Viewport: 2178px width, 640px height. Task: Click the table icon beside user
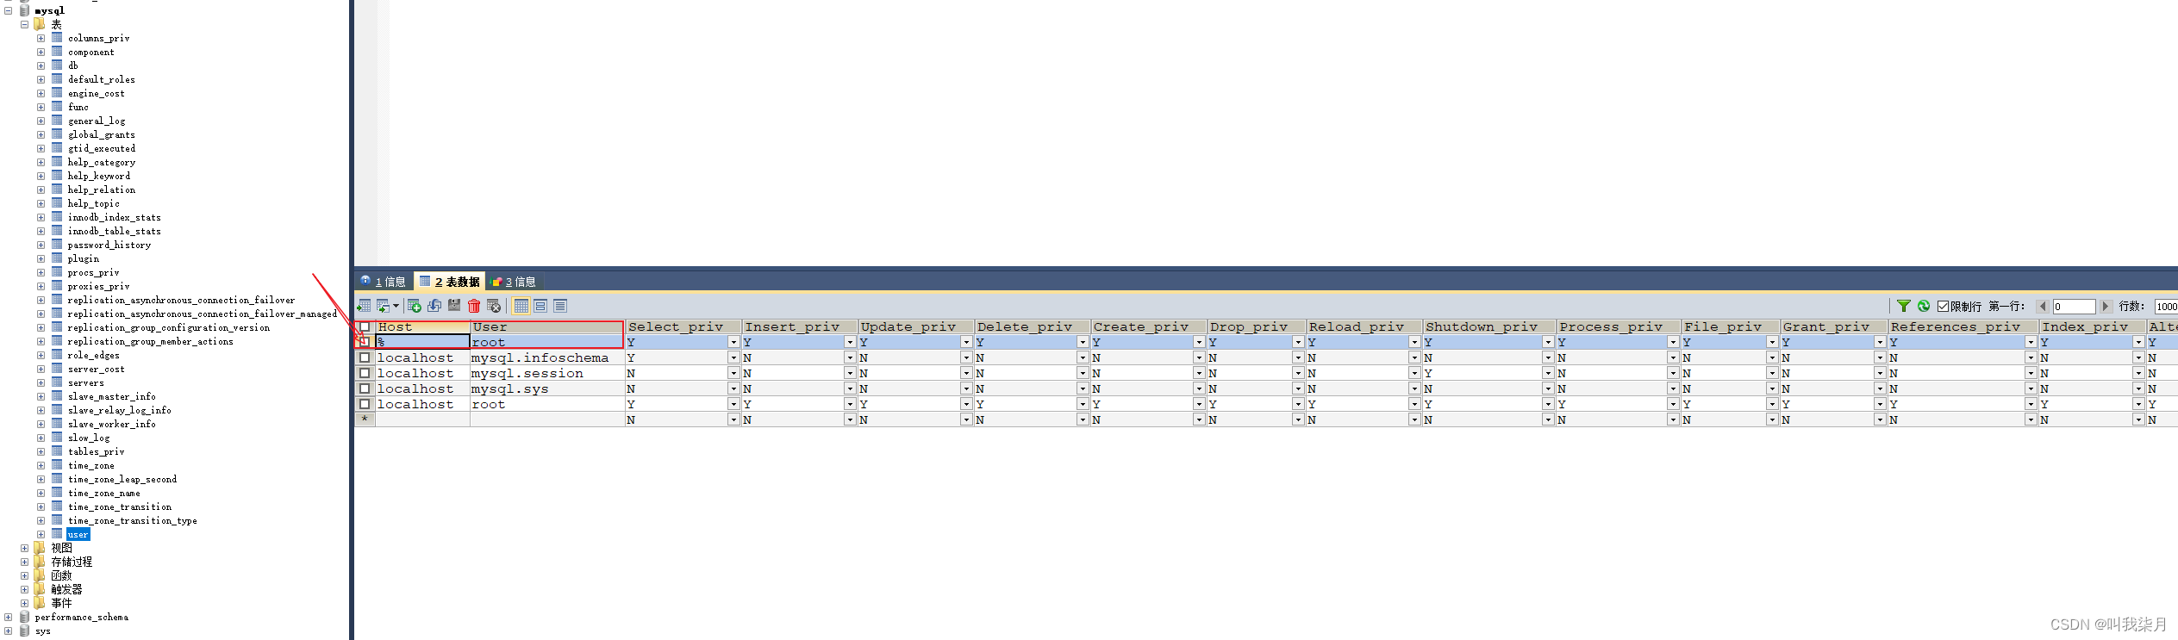[x=57, y=534]
